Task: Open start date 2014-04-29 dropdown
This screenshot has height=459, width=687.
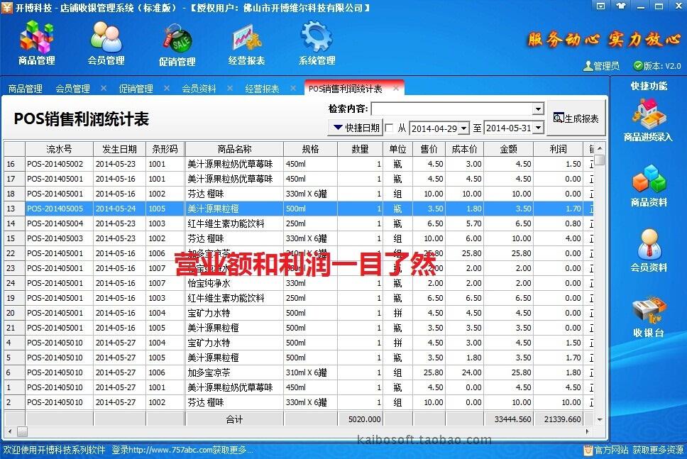Action: pos(463,128)
